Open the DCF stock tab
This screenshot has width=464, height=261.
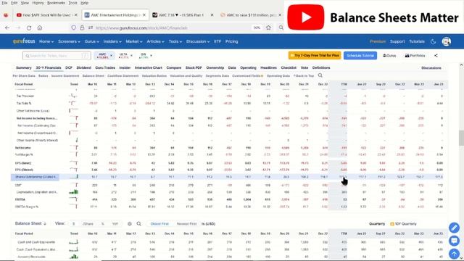click(x=69, y=67)
